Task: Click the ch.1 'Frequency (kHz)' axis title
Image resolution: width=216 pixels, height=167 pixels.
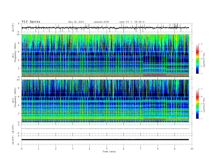Action: coord(15,52)
